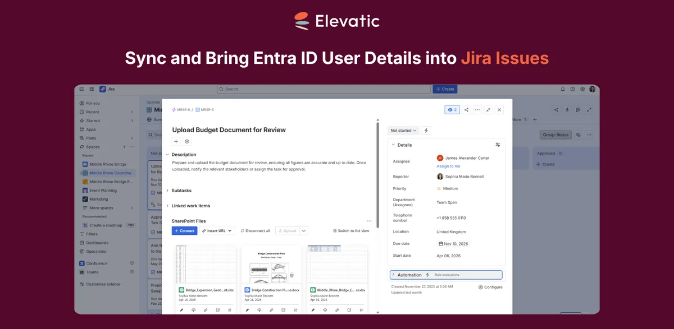Share the work item from dialog

tap(466, 110)
